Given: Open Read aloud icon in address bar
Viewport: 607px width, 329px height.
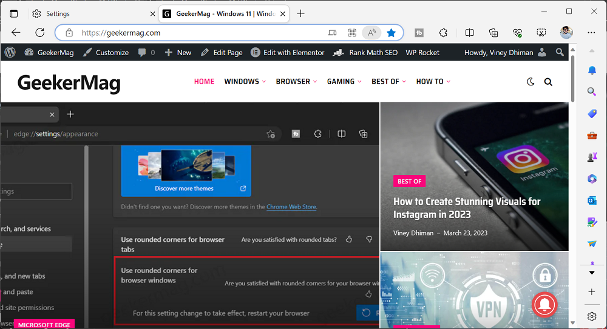Looking at the screenshot, I should (x=371, y=33).
